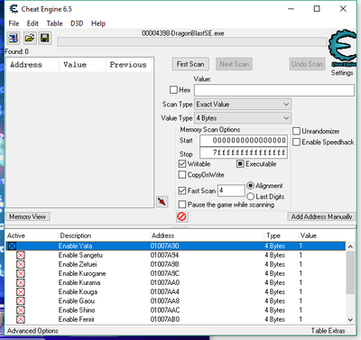361x340 pixels.
Task: Click the address list scroll down arrow
Action: [350, 320]
